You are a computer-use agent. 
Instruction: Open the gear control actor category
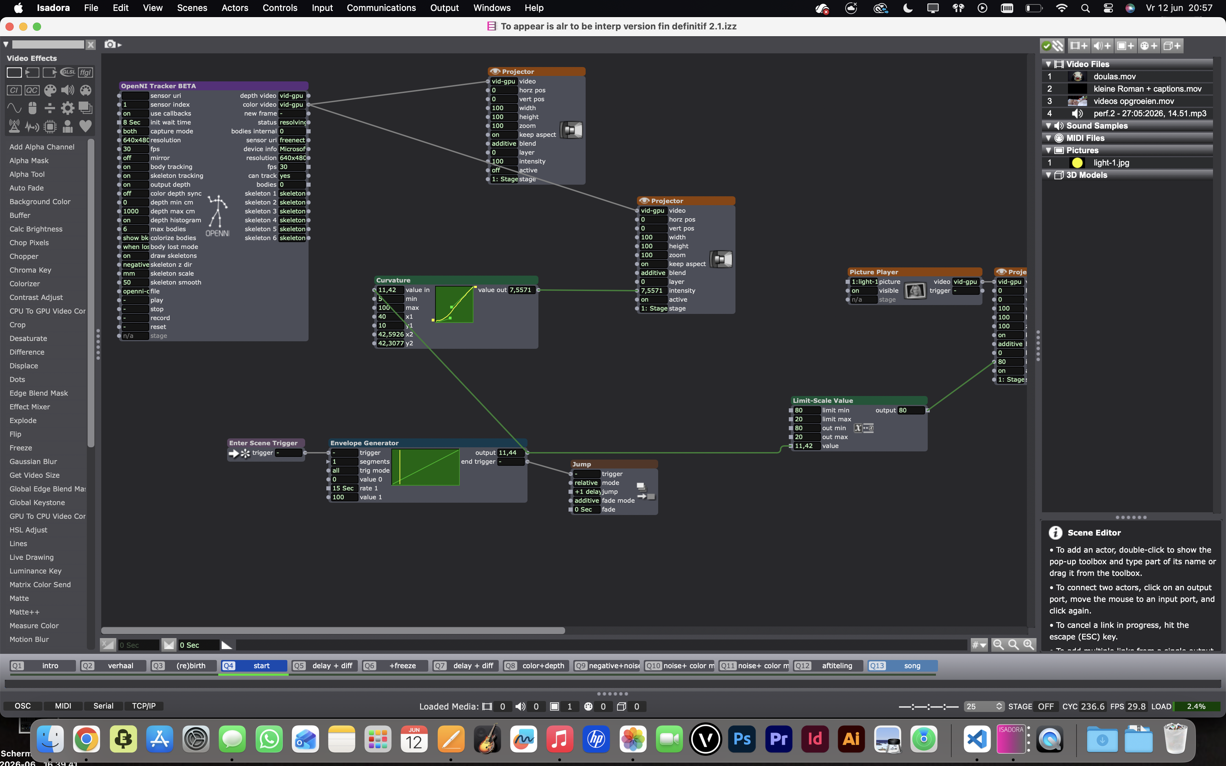67,108
